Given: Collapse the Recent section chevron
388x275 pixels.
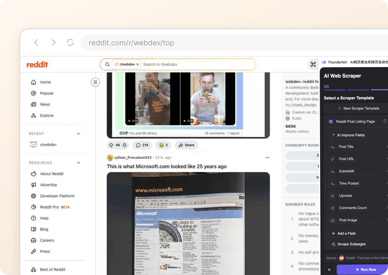Looking at the screenshot, I should click(x=78, y=133).
